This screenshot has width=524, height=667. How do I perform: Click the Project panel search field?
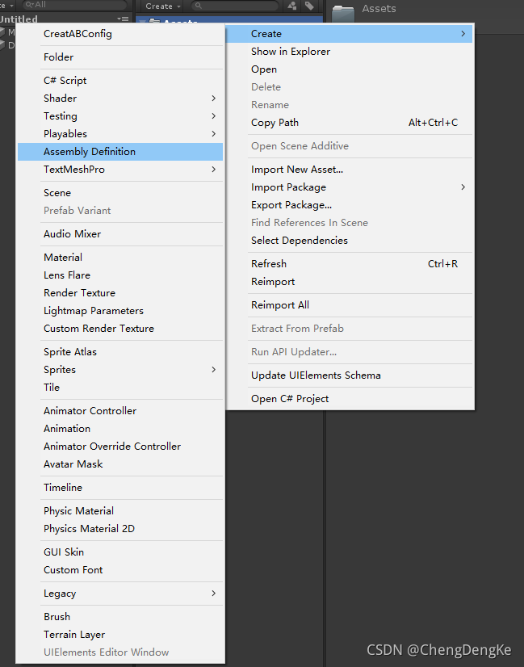pos(235,6)
